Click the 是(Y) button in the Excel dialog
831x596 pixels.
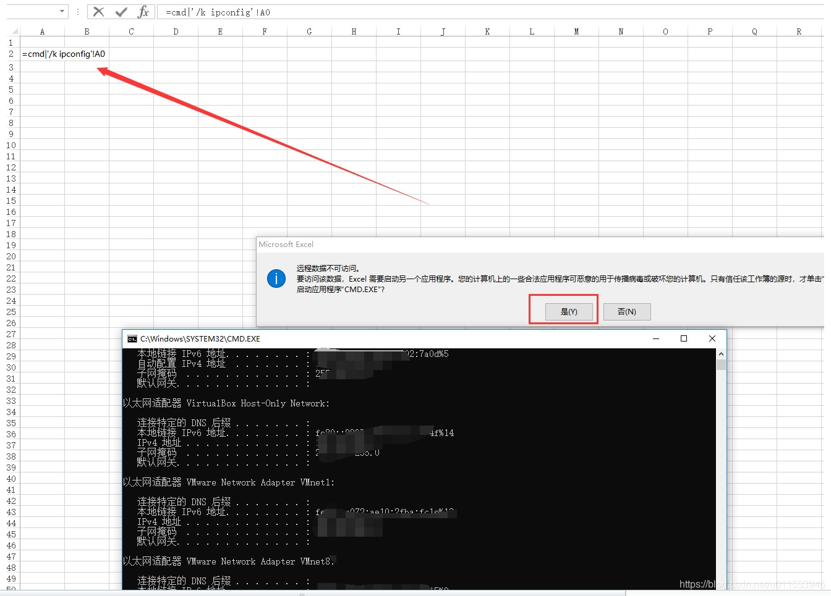[569, 311]
